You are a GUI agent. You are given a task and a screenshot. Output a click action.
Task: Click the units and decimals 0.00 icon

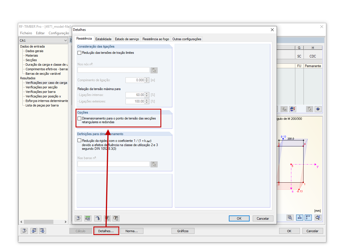click(x=88, y=218)
